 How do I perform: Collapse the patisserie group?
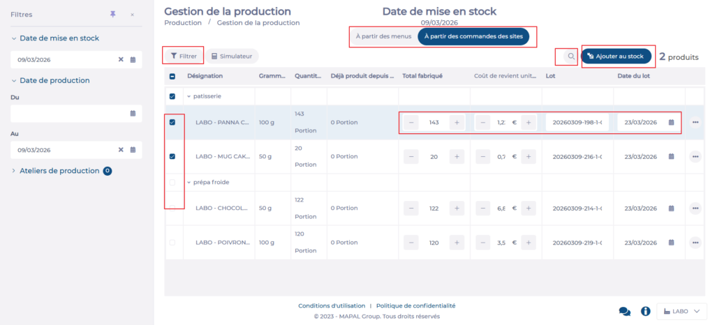coord(189,97)
